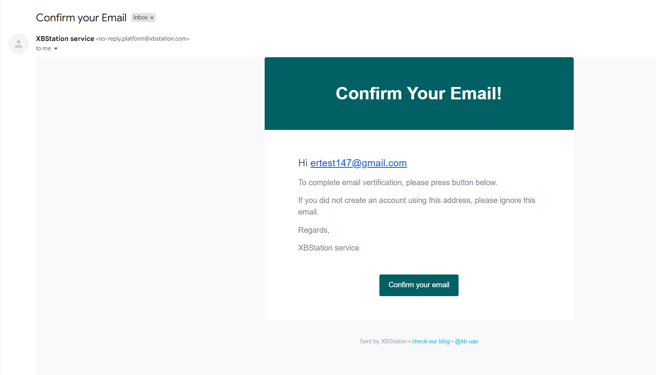Click the sender's profile avatar icon
656x375 pixels.
click(19, 44)
